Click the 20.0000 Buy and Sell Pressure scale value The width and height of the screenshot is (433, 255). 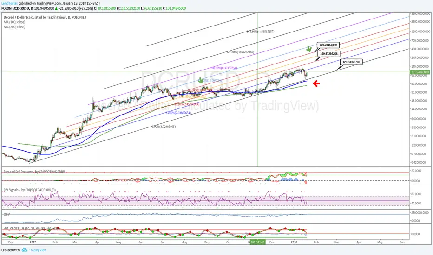(416, 171)
